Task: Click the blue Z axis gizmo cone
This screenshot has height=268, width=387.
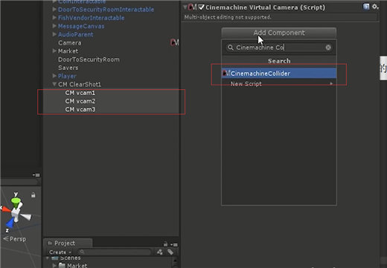Action: pyautogui.click(x=10, y=223)
